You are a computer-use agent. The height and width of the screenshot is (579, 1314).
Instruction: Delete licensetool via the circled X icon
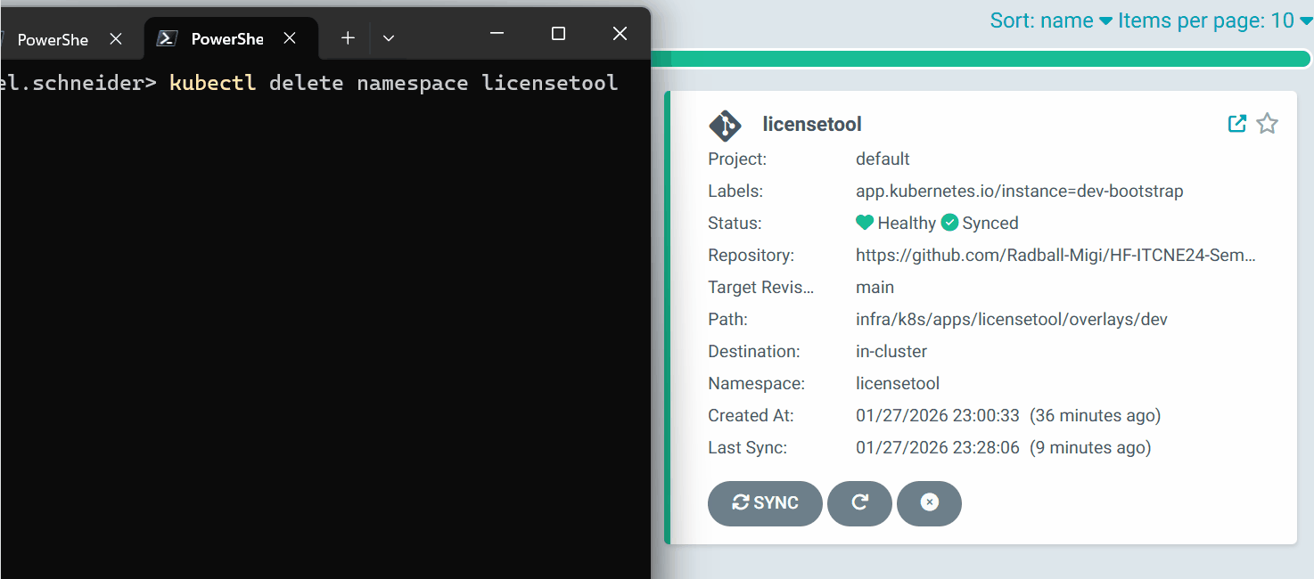(929, 503)
